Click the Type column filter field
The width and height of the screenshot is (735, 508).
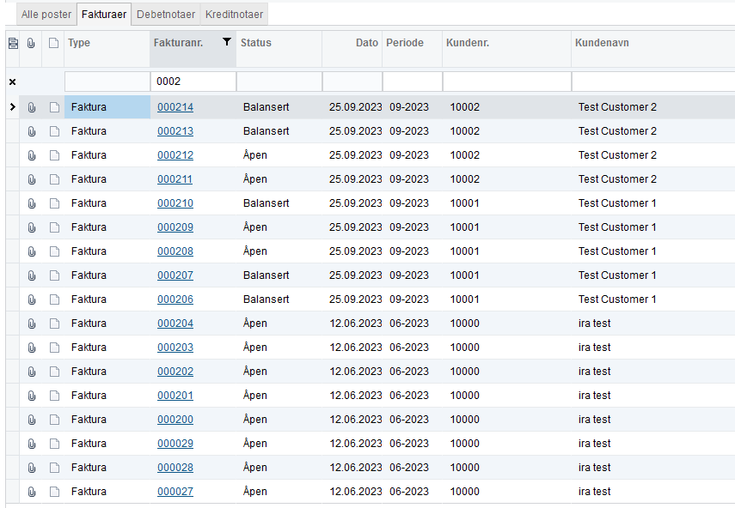click(x=107, y=82)
